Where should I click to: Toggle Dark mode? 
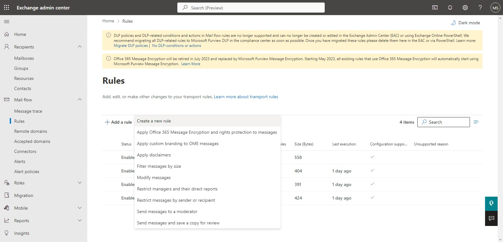[466, 23]
